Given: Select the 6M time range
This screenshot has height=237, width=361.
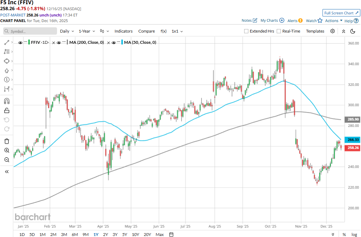Looking at the screenshot, I should [75, 235].
